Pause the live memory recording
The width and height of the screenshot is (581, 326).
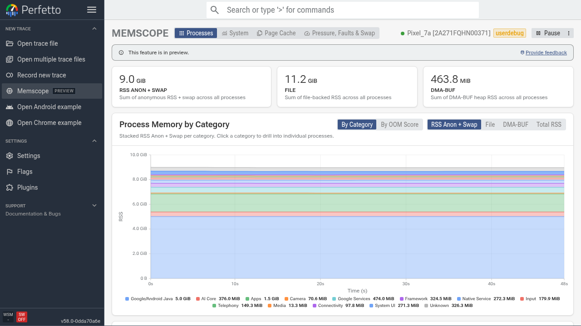(x=548, y=33)
